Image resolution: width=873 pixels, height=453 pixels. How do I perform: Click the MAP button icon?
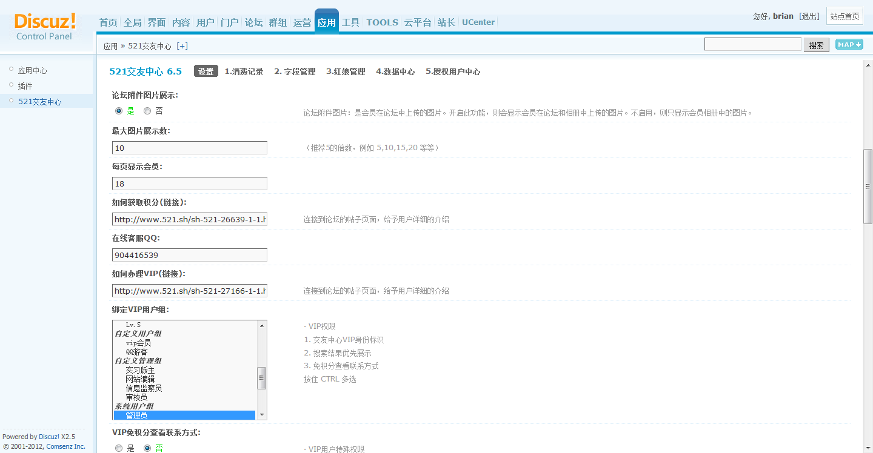coord(849,44)
